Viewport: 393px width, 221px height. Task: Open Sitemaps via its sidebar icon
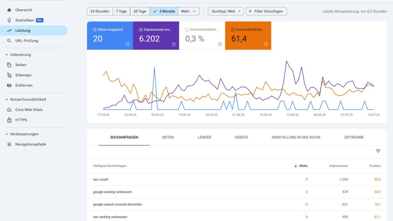point(9,75)
